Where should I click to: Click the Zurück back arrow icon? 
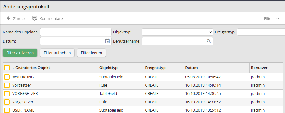pos(9,18)
